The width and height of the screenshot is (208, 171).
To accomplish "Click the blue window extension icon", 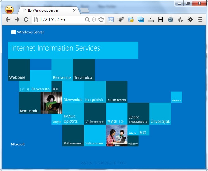I will click(x=111, y=20).
